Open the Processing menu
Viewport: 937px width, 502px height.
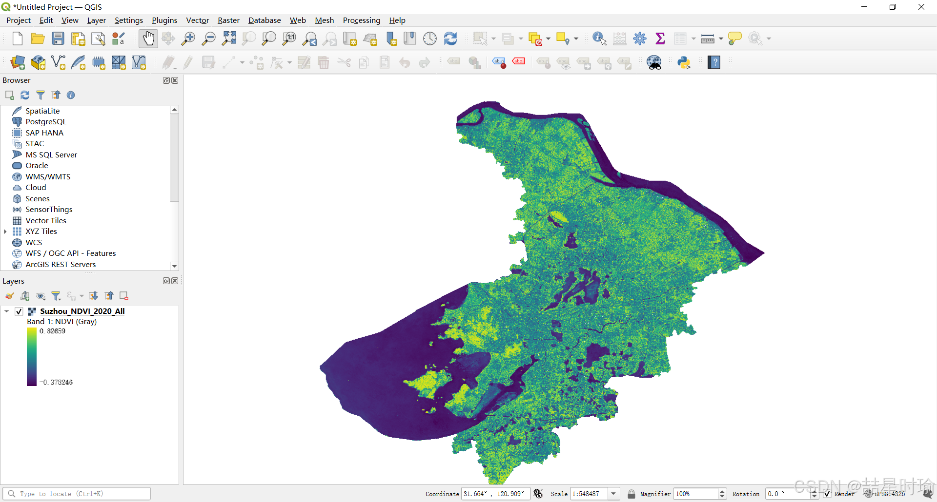[x=361, y=20]
